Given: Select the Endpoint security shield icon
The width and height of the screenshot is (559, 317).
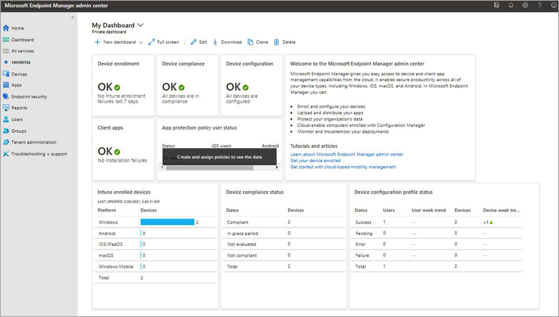Looking at the screenshot, I should point(6,97).
